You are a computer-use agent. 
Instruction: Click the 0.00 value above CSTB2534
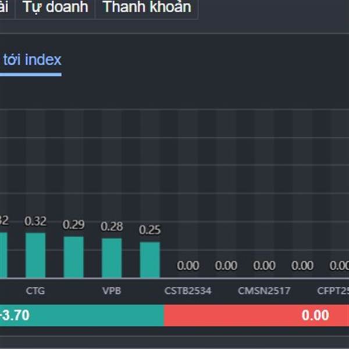tap(188, 266)
